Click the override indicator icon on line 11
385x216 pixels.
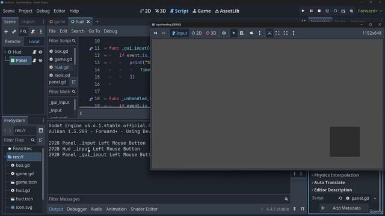(91, 49)
